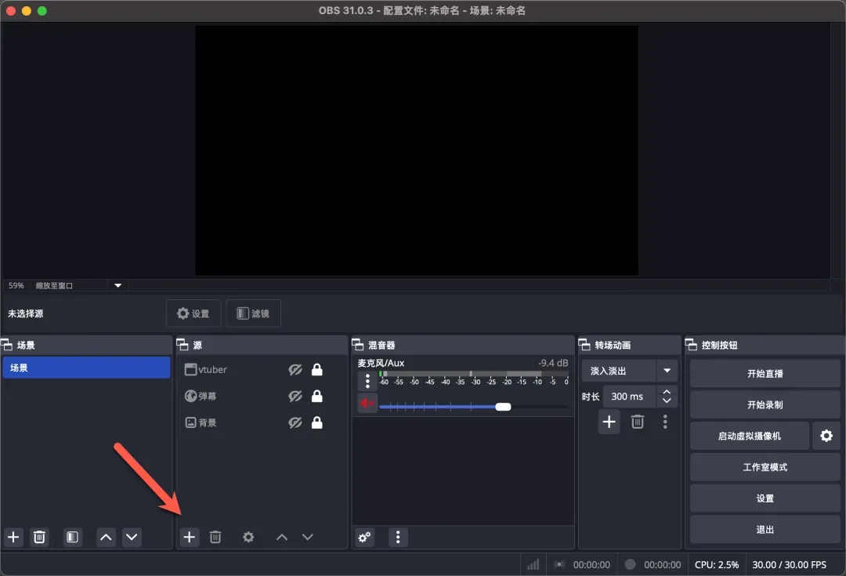This screenshot has width=846, height=576.
Task: Click the 场景 dock panel icon
Action: pos(7,345)
